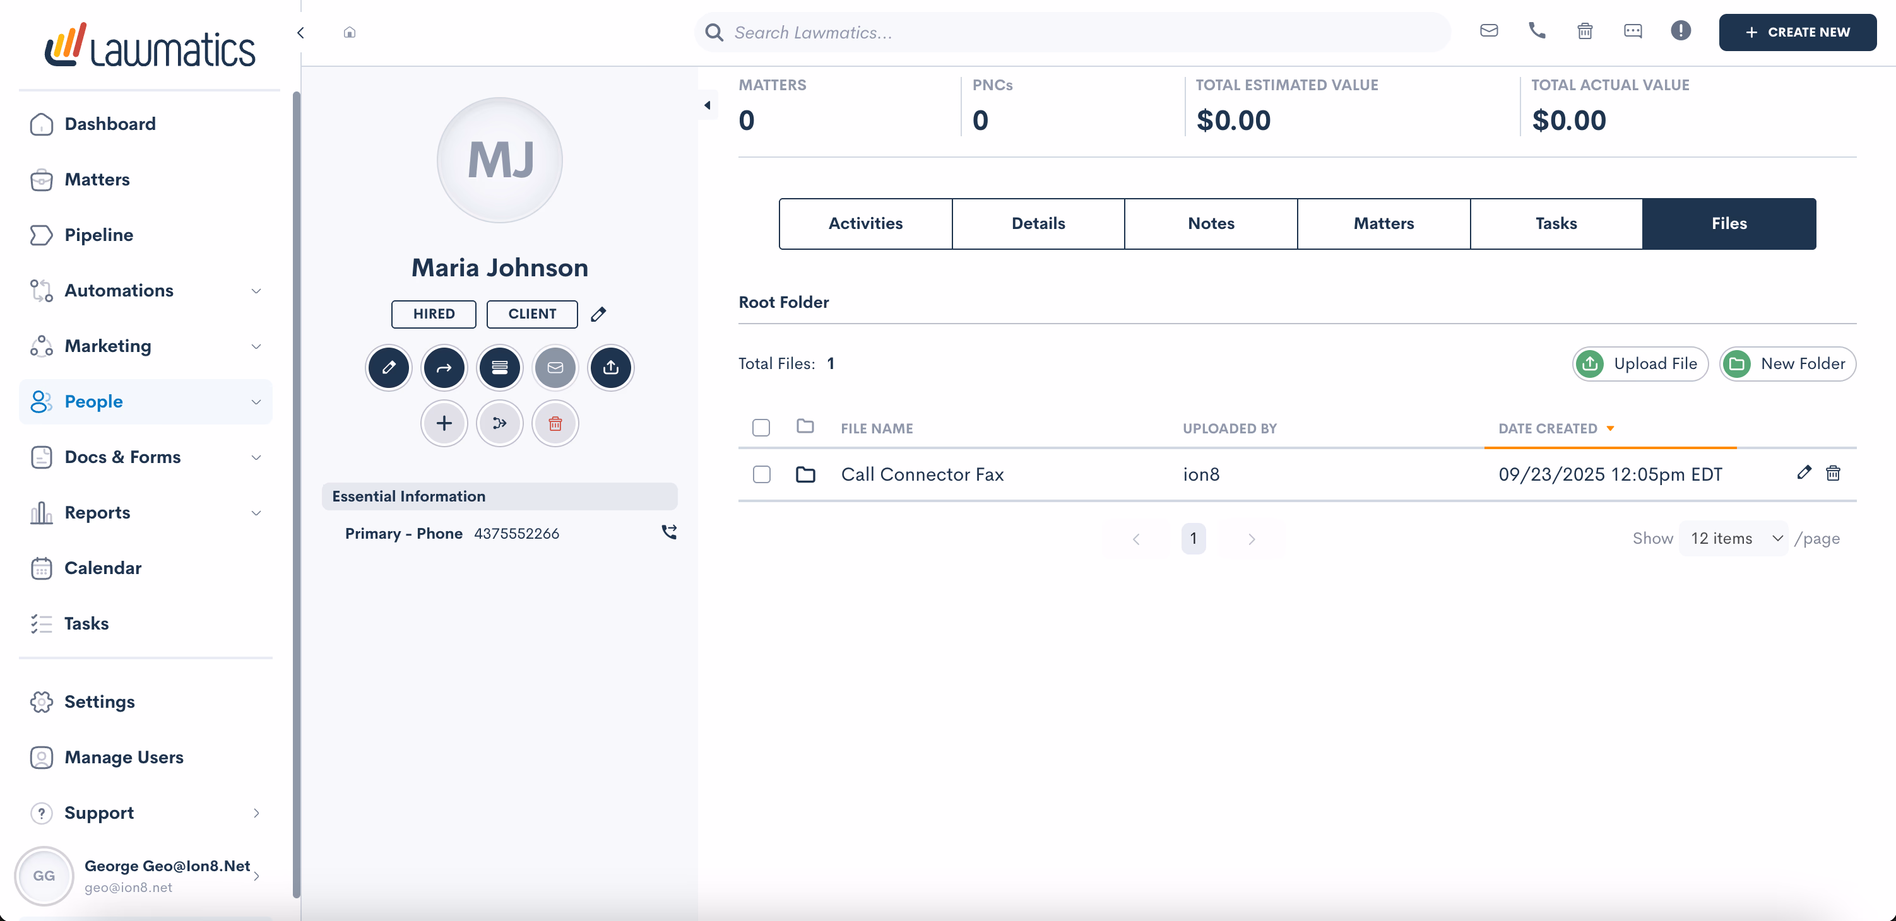Collapse the contact side panel arrow
This screenshot has height=921, width=1896.
pyautogui.click(x=708, y=105)
